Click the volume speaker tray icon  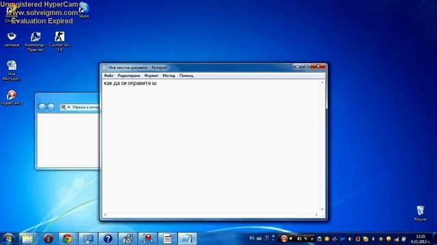[350, 239]
